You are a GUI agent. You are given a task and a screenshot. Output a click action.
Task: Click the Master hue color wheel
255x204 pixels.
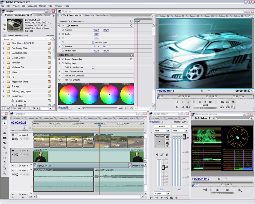coord(68,95)
